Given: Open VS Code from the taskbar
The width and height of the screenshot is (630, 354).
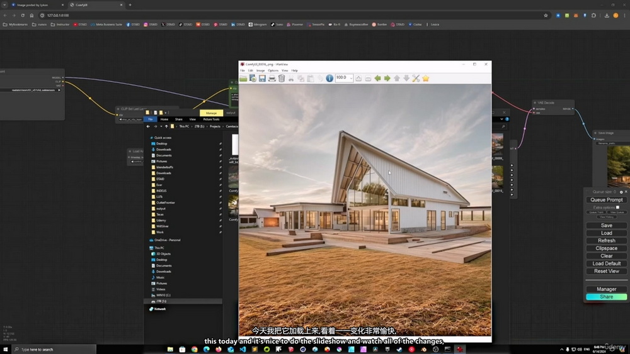Looking at the screenshot, I should (243, 349).
